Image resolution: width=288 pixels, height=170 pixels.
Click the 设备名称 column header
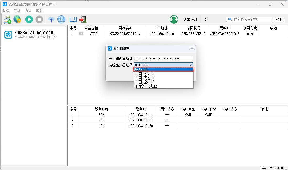(x=102, y=109)
